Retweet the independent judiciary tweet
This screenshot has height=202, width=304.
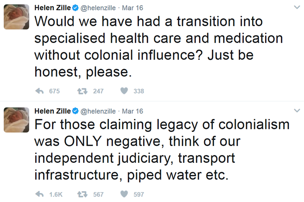pos(82,194)
